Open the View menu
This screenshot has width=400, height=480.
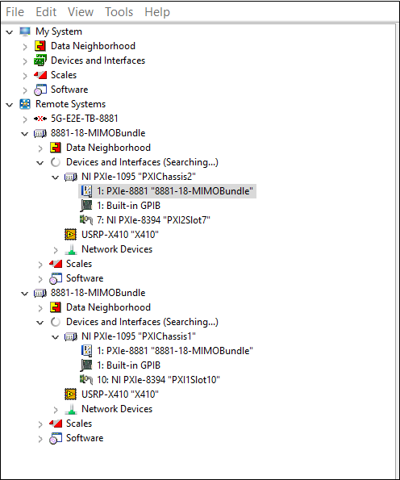click(81, 12)
